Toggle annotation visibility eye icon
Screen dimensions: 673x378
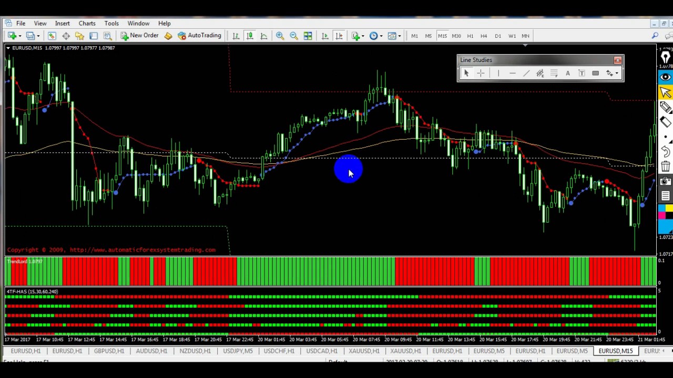point(665,77)
